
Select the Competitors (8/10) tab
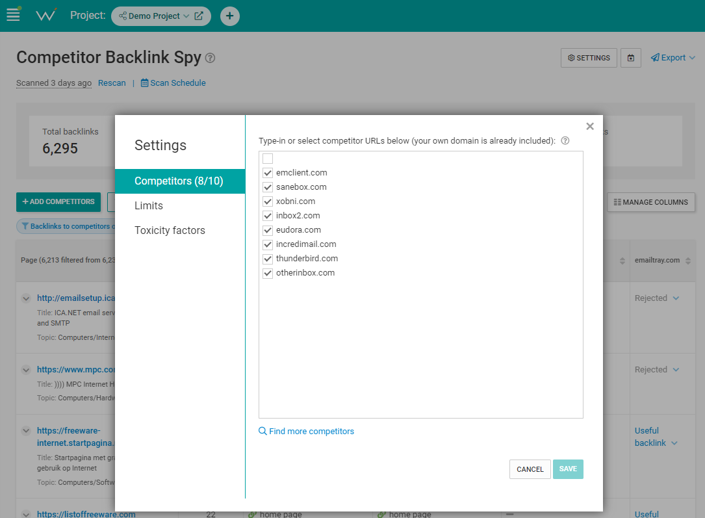[180, 181]
